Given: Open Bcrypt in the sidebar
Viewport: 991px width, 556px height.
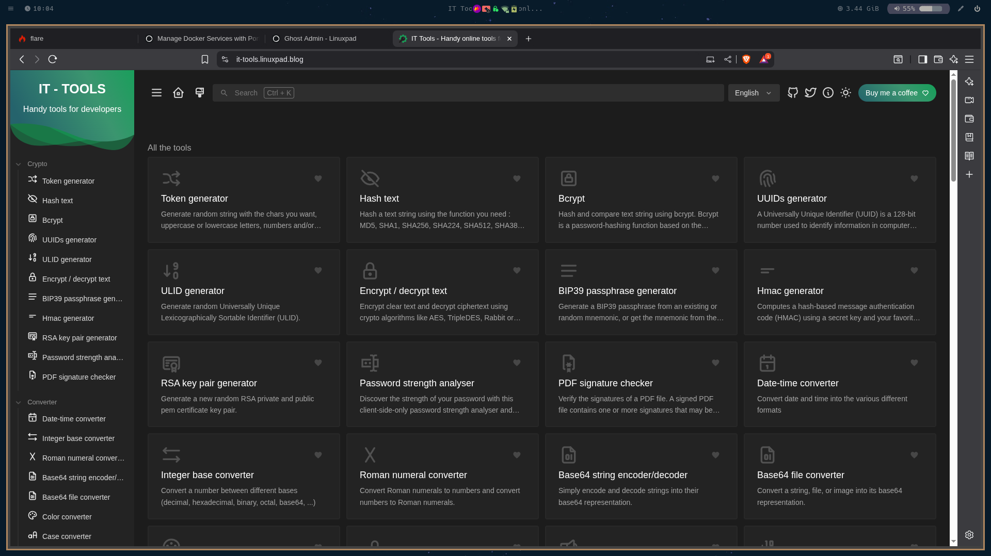Looking at the screenshot, I should (x=52, y=220).
